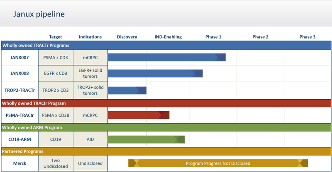Click the JANX007 program name cell
332x172 pixels.
pos(20,57)
